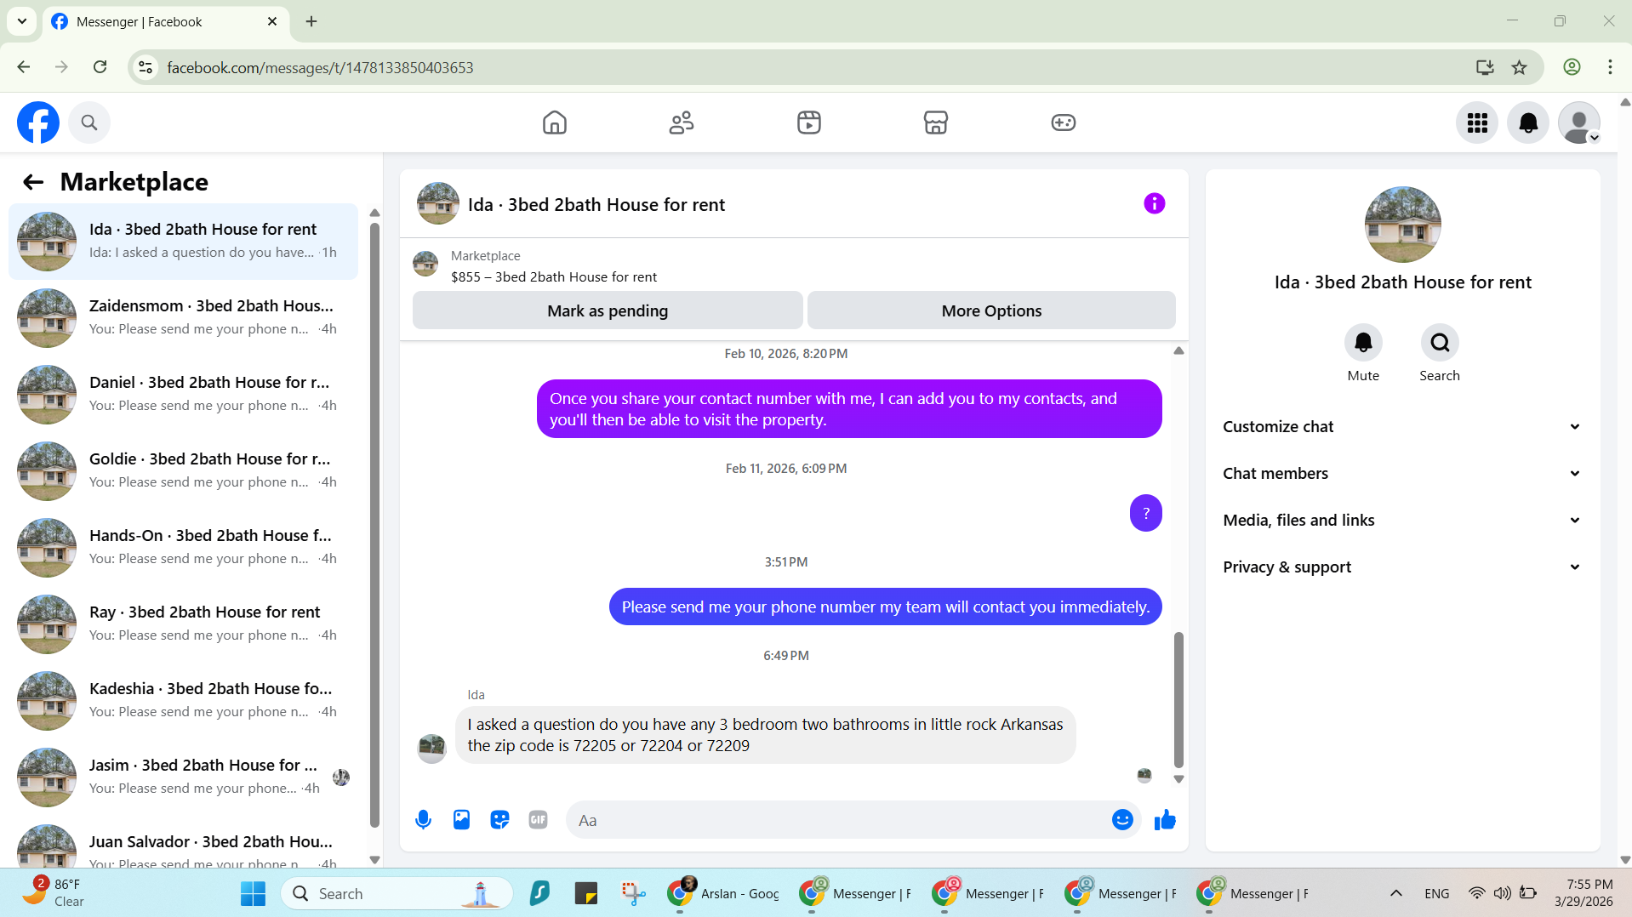Open the taskbar clock showing 7:55 PM
The height and width of the screenshot is (917, 1632).
(1583, 893)
